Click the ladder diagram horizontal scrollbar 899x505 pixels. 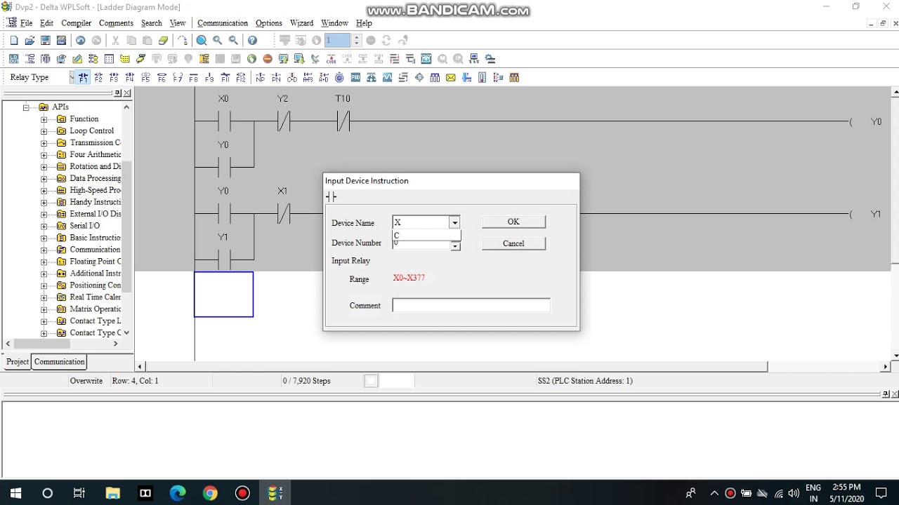(456, 366)
